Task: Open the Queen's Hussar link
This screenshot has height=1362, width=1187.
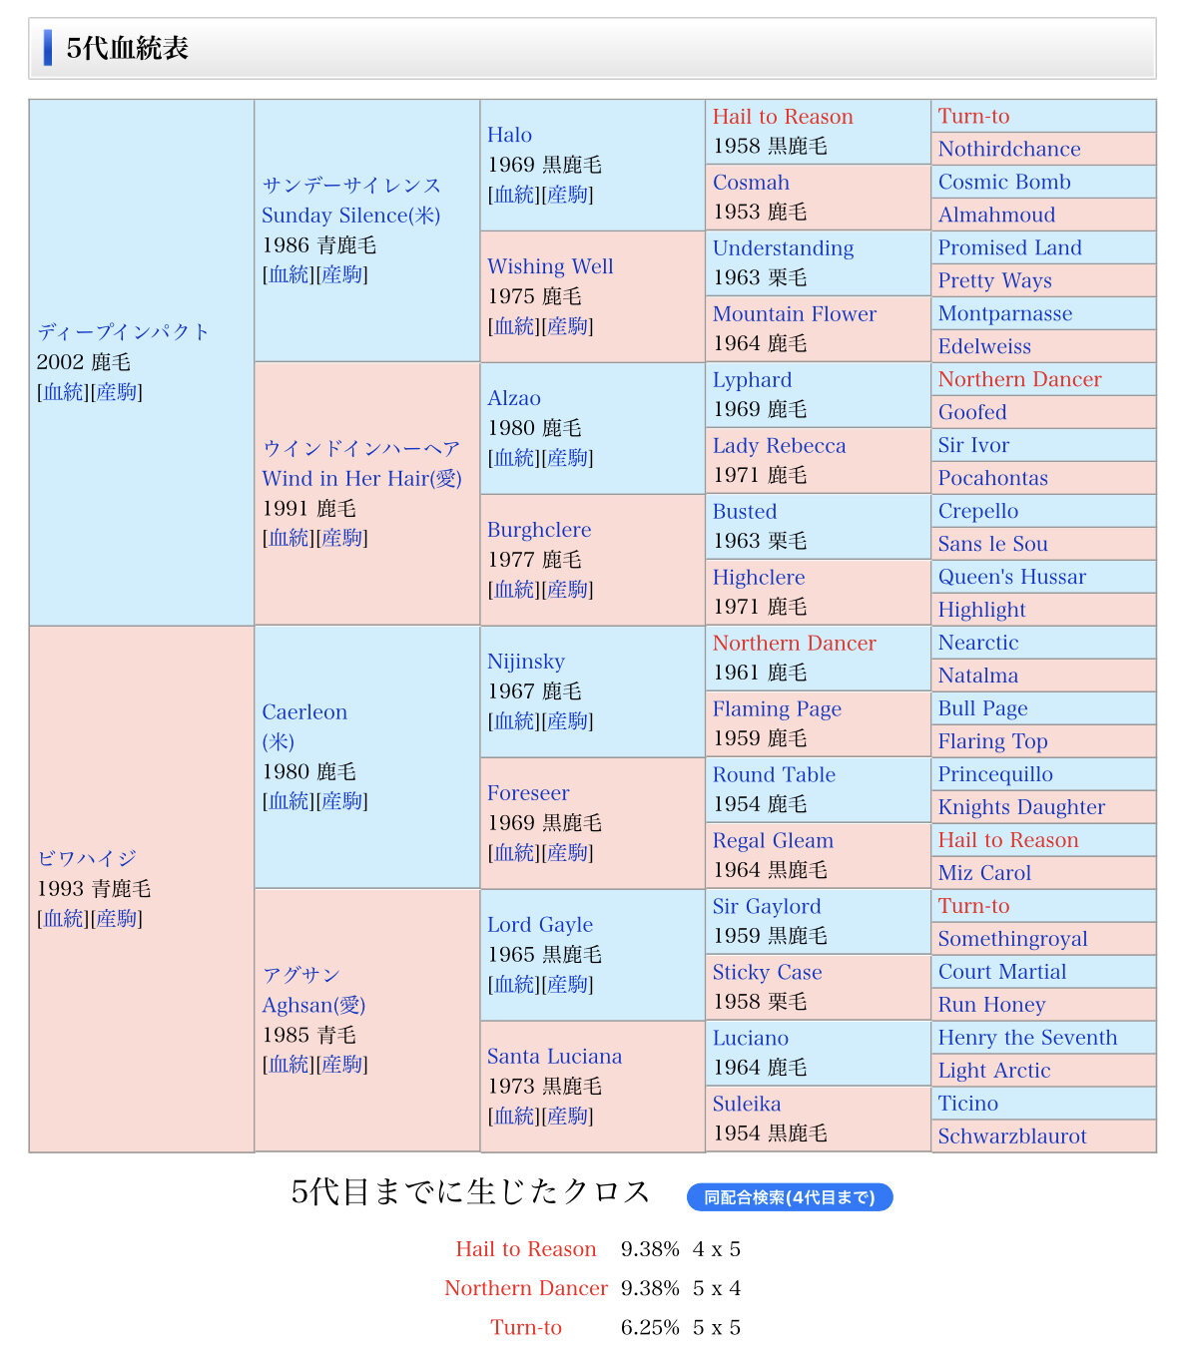Action: 1011,577
